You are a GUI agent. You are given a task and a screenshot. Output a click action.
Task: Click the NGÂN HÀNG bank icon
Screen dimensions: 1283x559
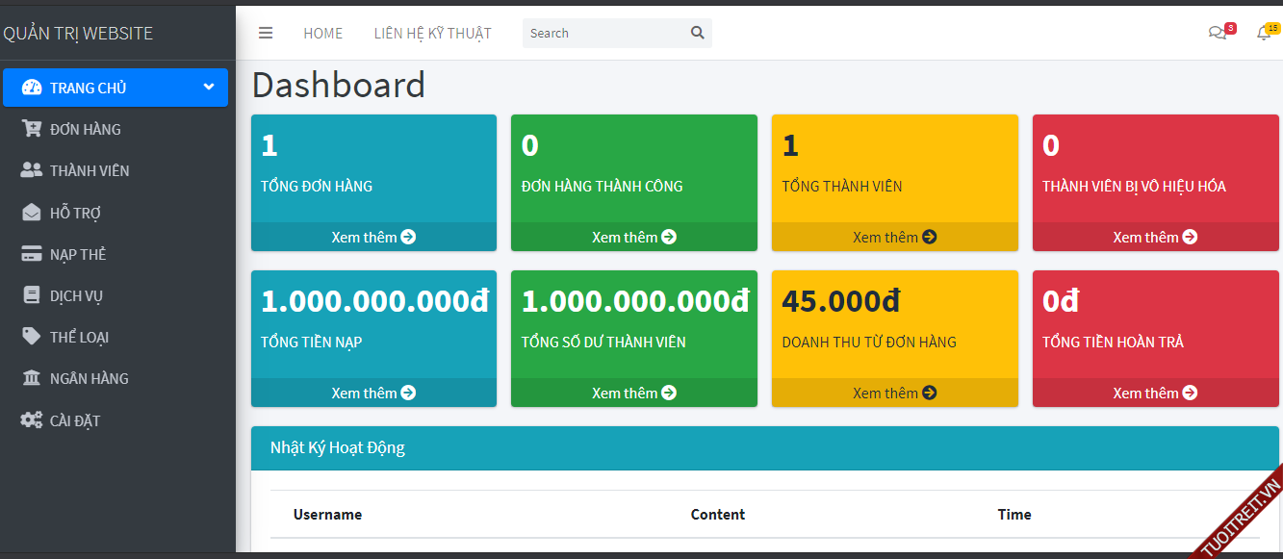(32, 378)
